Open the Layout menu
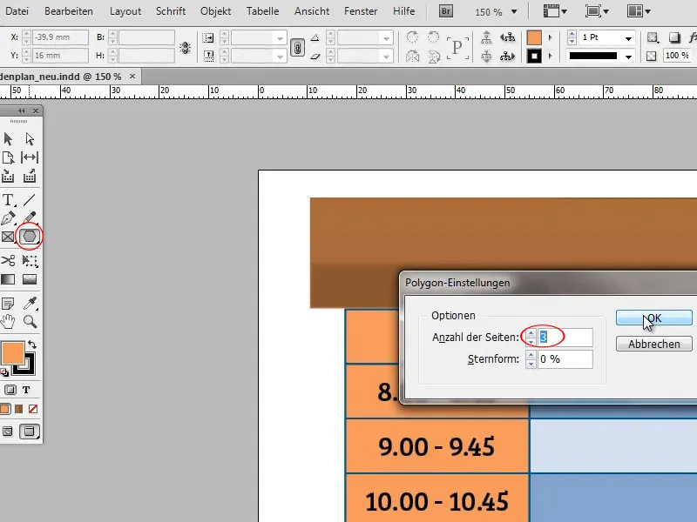The width and height of the screenshot is (697, 522). point(125,11)
